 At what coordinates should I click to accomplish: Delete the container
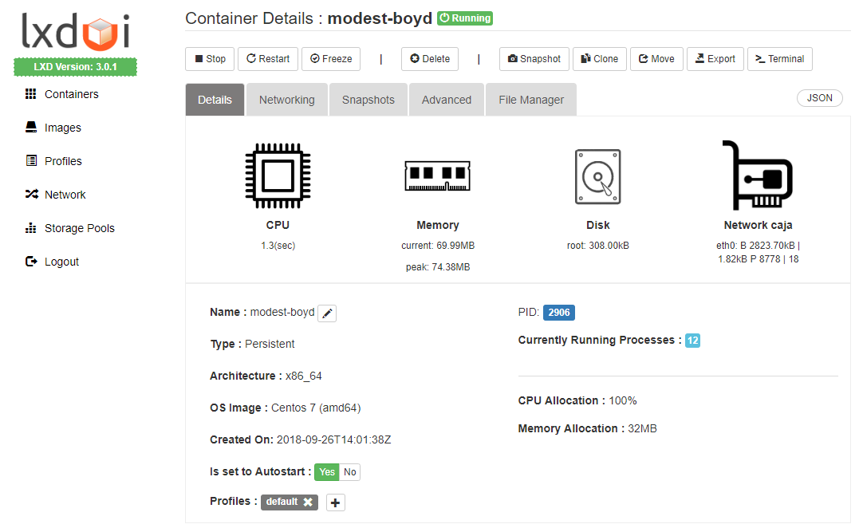430,59
